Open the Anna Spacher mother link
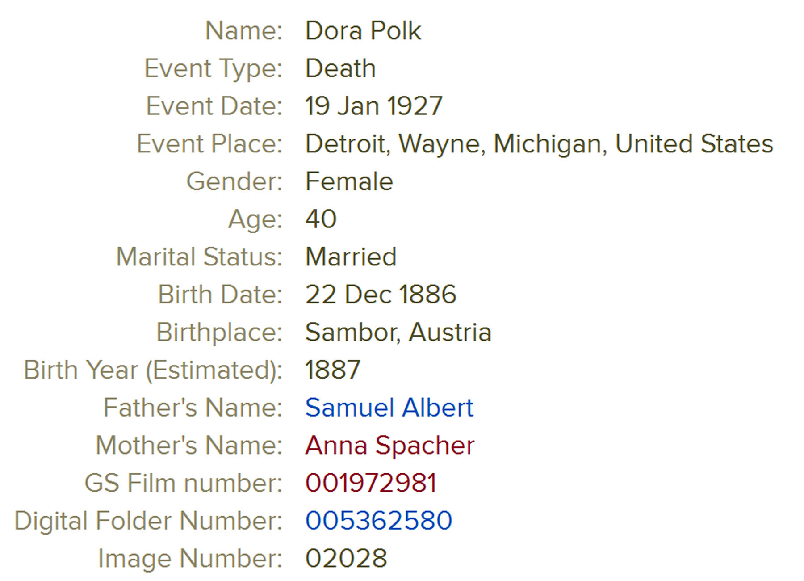Screen dimensions: 804x581 (x=389, y=445)
